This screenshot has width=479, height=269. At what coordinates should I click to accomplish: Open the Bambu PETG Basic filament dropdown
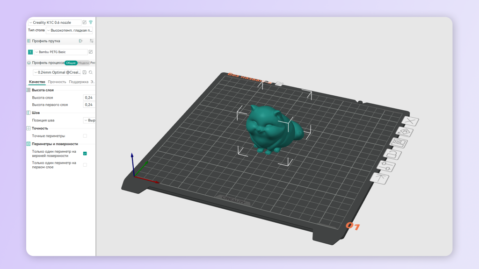61,52
